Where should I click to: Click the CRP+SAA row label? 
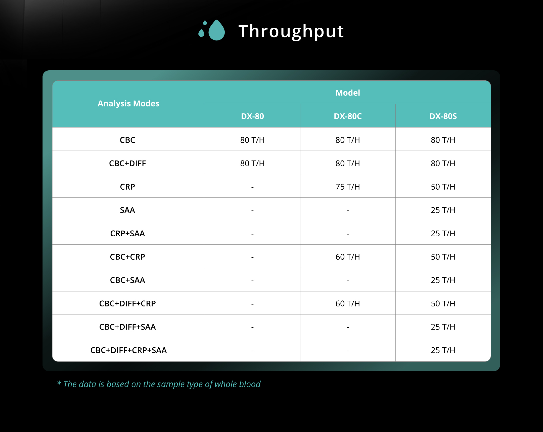click(x=127, y=234)
